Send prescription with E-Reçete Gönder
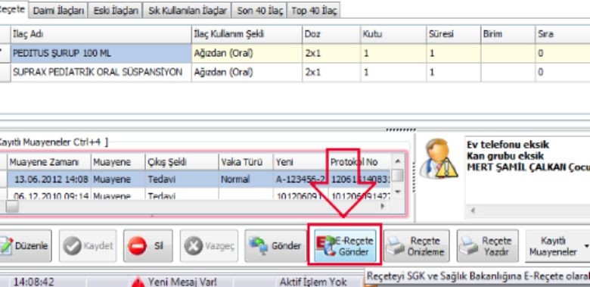The width and height of the screenshot is (590, 287). (345, 246)
